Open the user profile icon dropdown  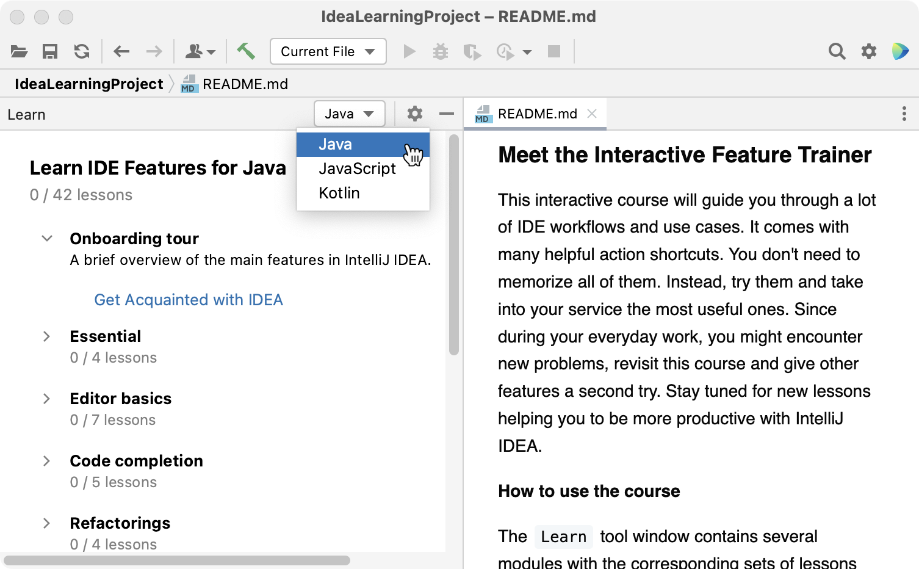click(200, 52)
